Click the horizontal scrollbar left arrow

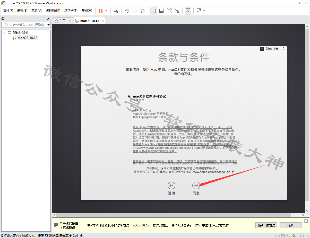[x=54, y=215]
